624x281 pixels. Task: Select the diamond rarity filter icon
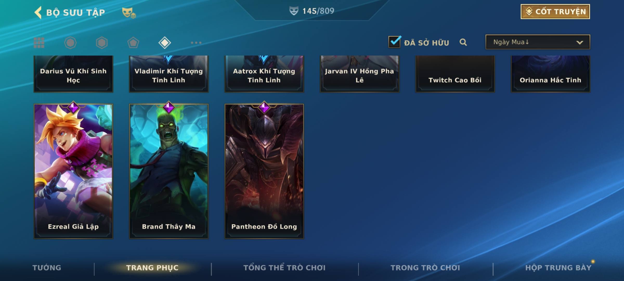point(165,43)
